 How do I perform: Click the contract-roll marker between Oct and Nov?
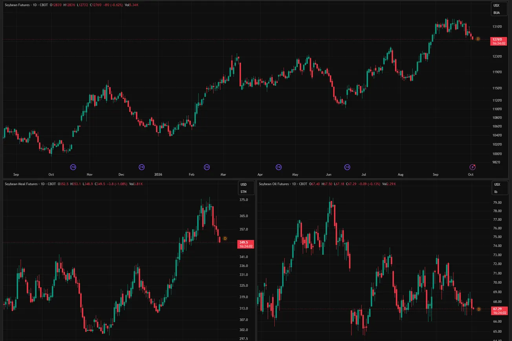pyautogui.click(x=73, y=167)
